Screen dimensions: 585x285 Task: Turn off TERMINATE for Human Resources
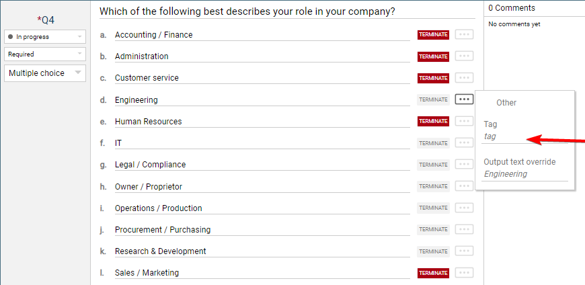coord(433,122)
